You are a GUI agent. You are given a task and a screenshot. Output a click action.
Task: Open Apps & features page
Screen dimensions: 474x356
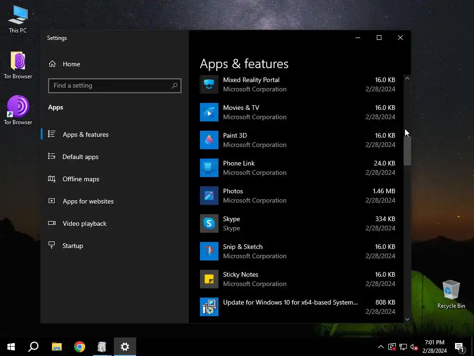86,134
